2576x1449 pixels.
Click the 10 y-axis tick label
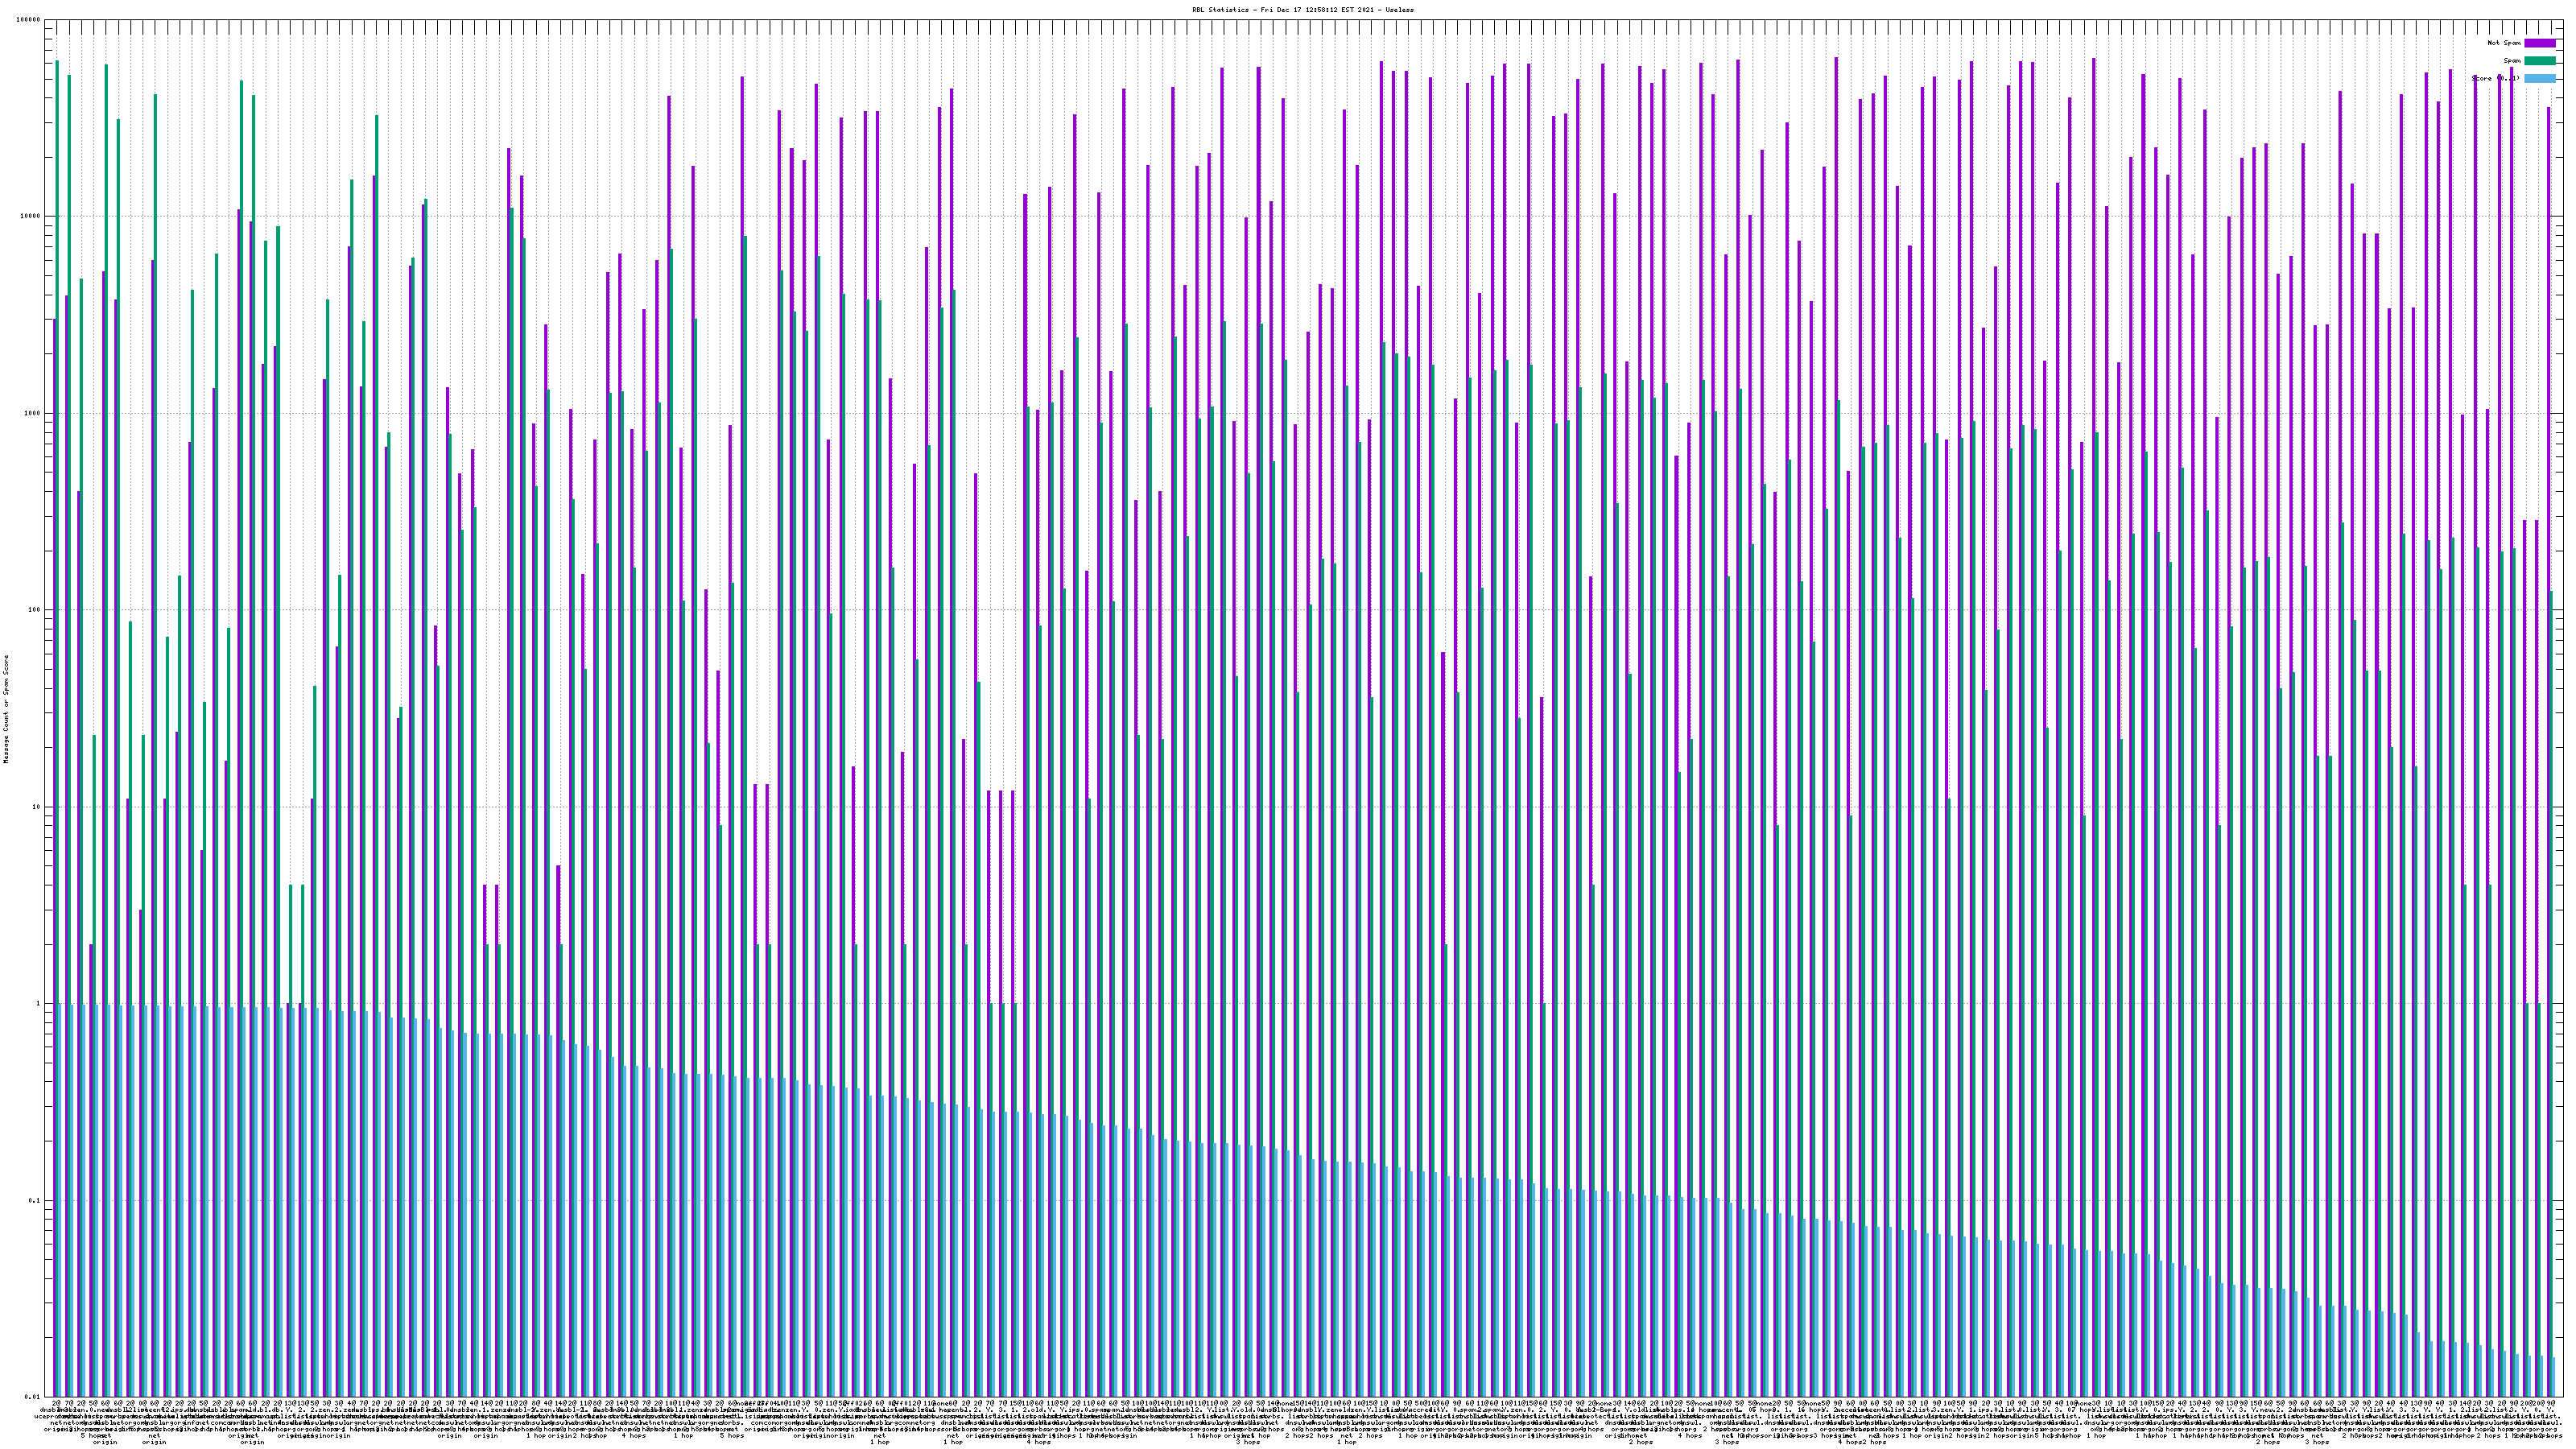tap(38, 807)
